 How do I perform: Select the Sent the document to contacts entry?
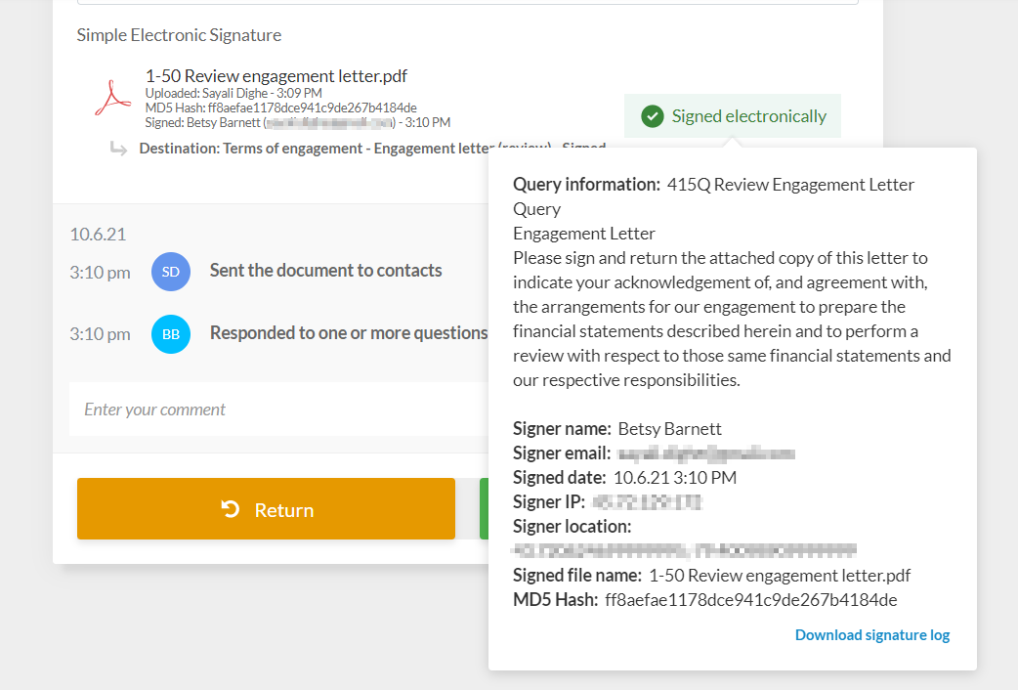pyautogui.click(x=325, y=271)
